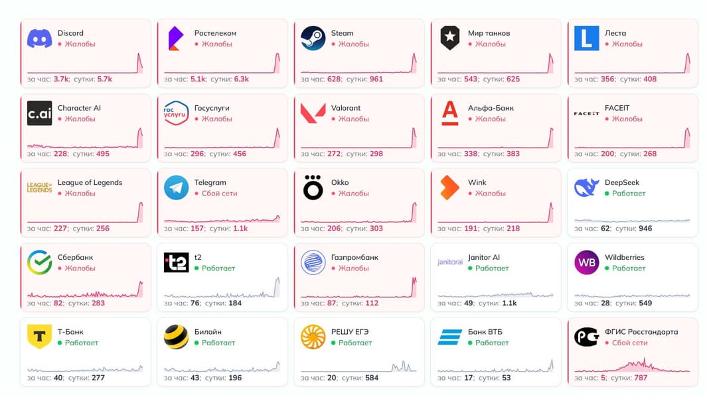Click the DeepSeek whale icon
This screenshot has width=707, height=397.
(586, 188)
